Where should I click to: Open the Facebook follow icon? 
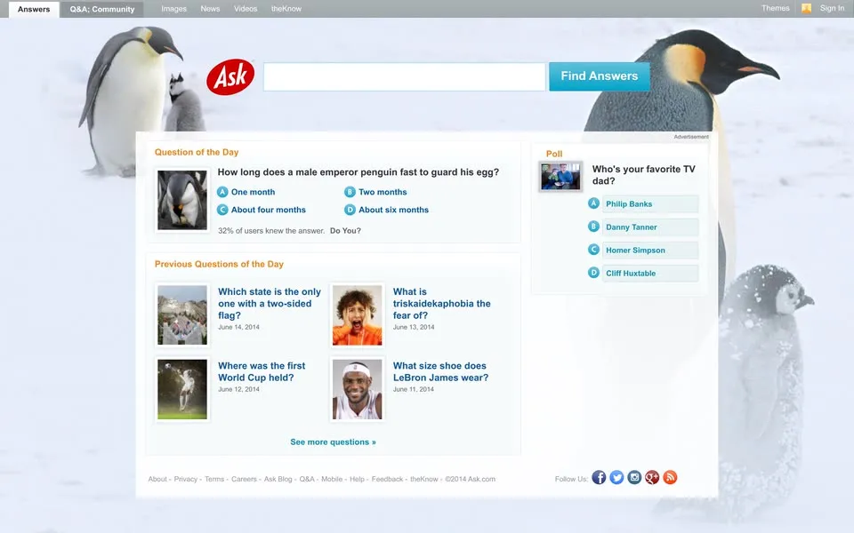coord(599,478)
